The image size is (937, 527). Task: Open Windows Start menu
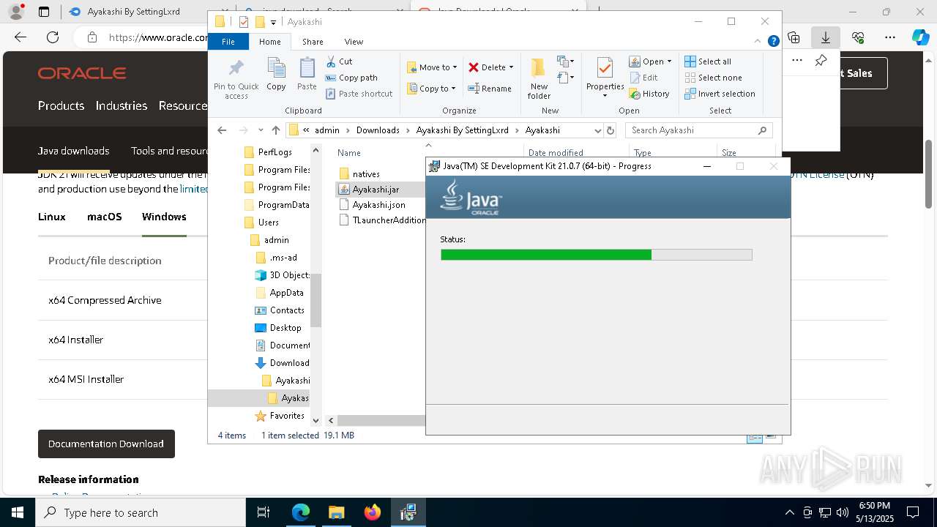(x=18, y=512)
